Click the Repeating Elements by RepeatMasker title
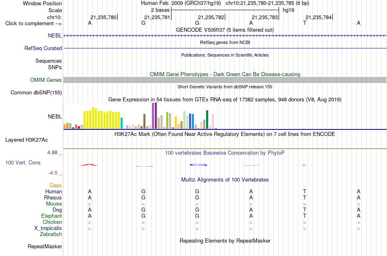387x256 pixels. 225,241
